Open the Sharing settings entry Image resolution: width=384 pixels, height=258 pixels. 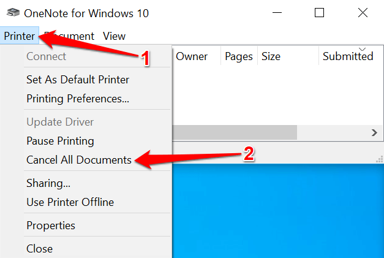point(48,183)
